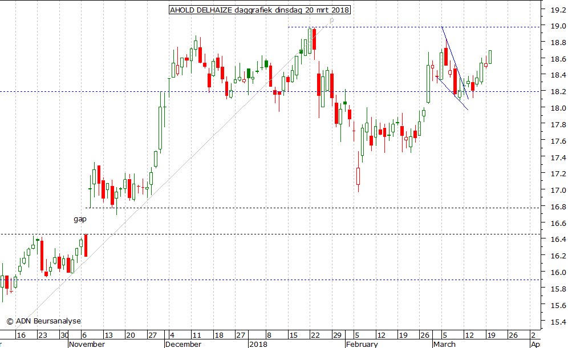Click date label '11' in December
The image size is (568, 348).
(197, 335)
